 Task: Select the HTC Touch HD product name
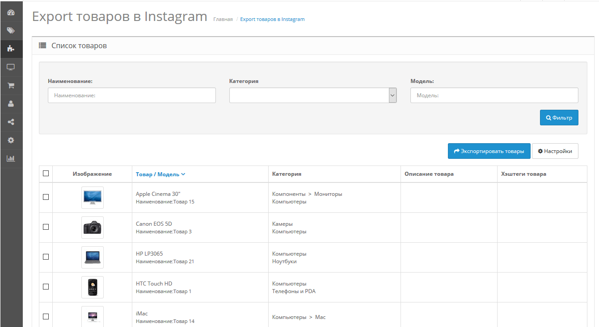coord(154,284)
